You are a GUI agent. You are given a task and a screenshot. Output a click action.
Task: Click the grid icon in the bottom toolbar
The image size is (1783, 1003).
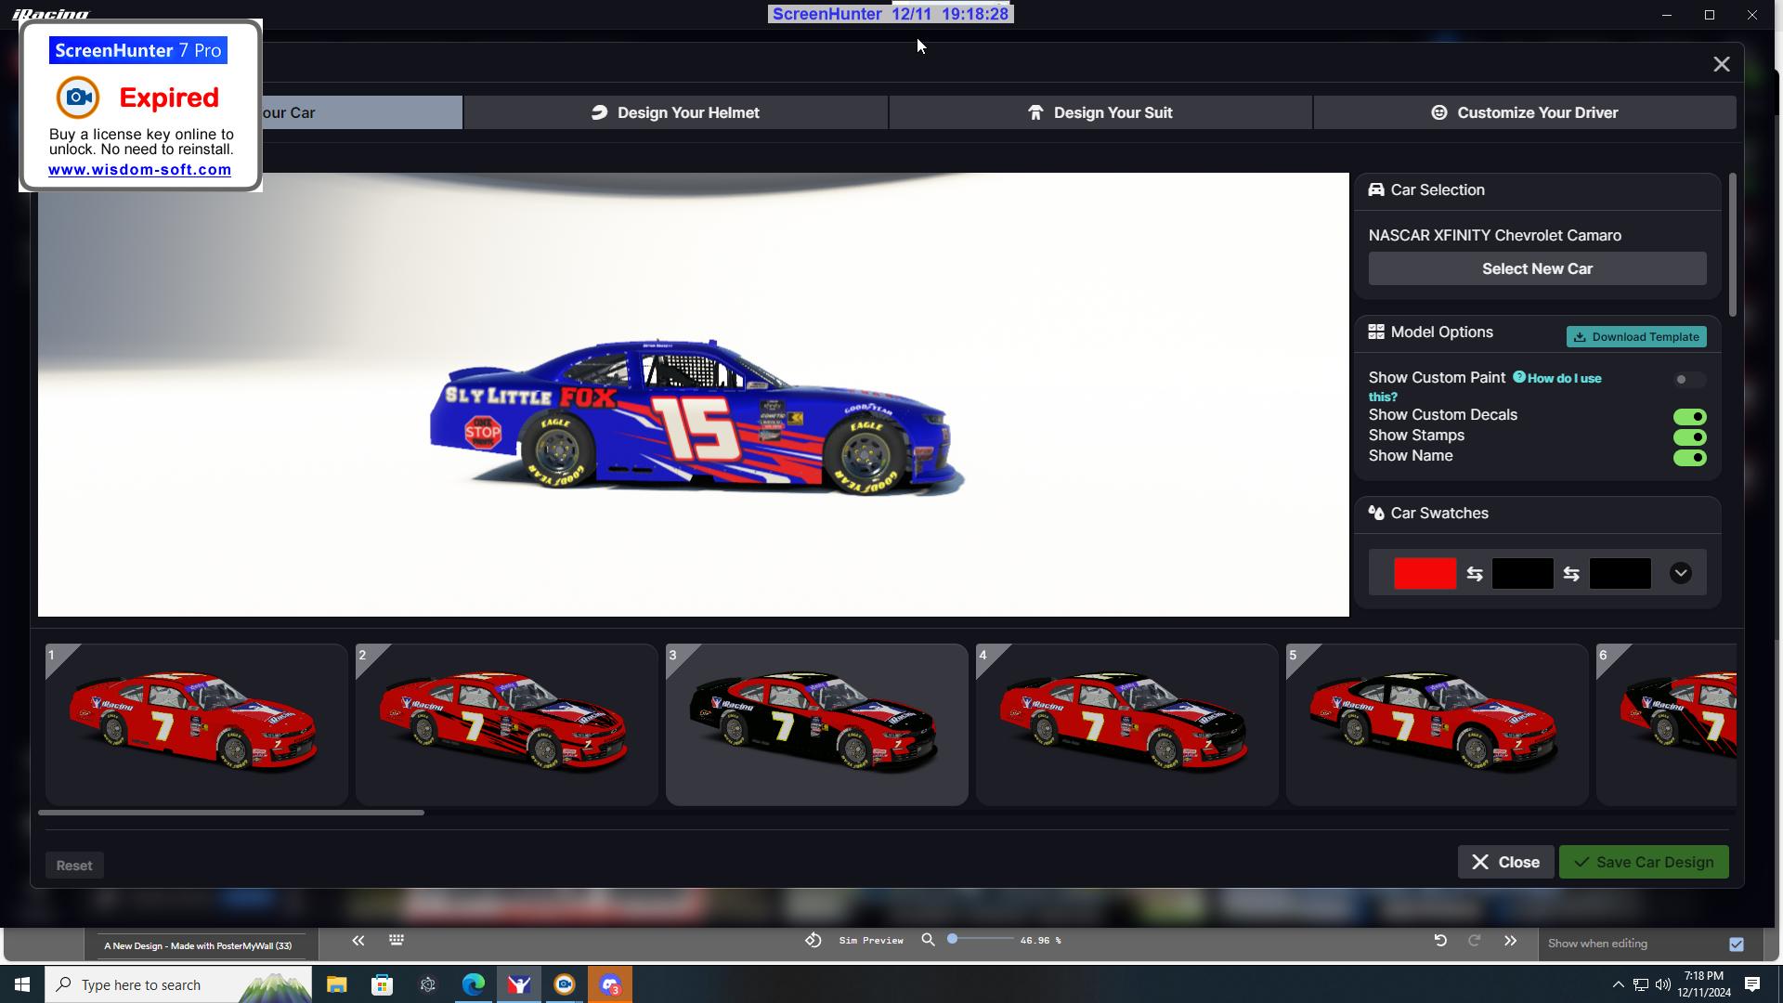(396, 940)
